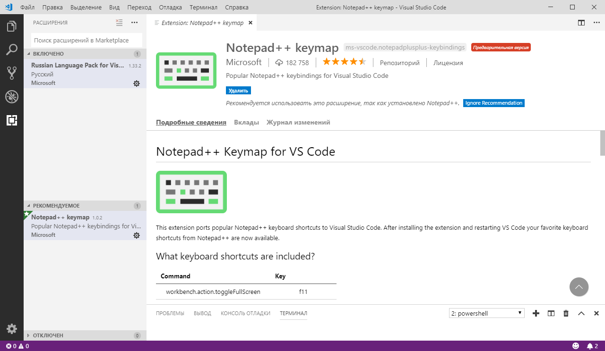Open gear menu for Notepad++ keymap item

coord(137,235)
